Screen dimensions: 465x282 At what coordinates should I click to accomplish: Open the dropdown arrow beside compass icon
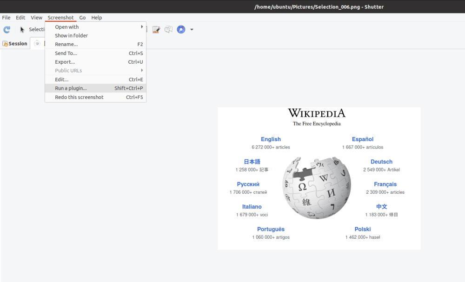click(192, 29)
